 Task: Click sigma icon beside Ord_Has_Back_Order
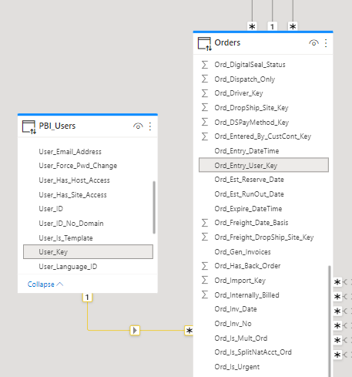point(205,266)
